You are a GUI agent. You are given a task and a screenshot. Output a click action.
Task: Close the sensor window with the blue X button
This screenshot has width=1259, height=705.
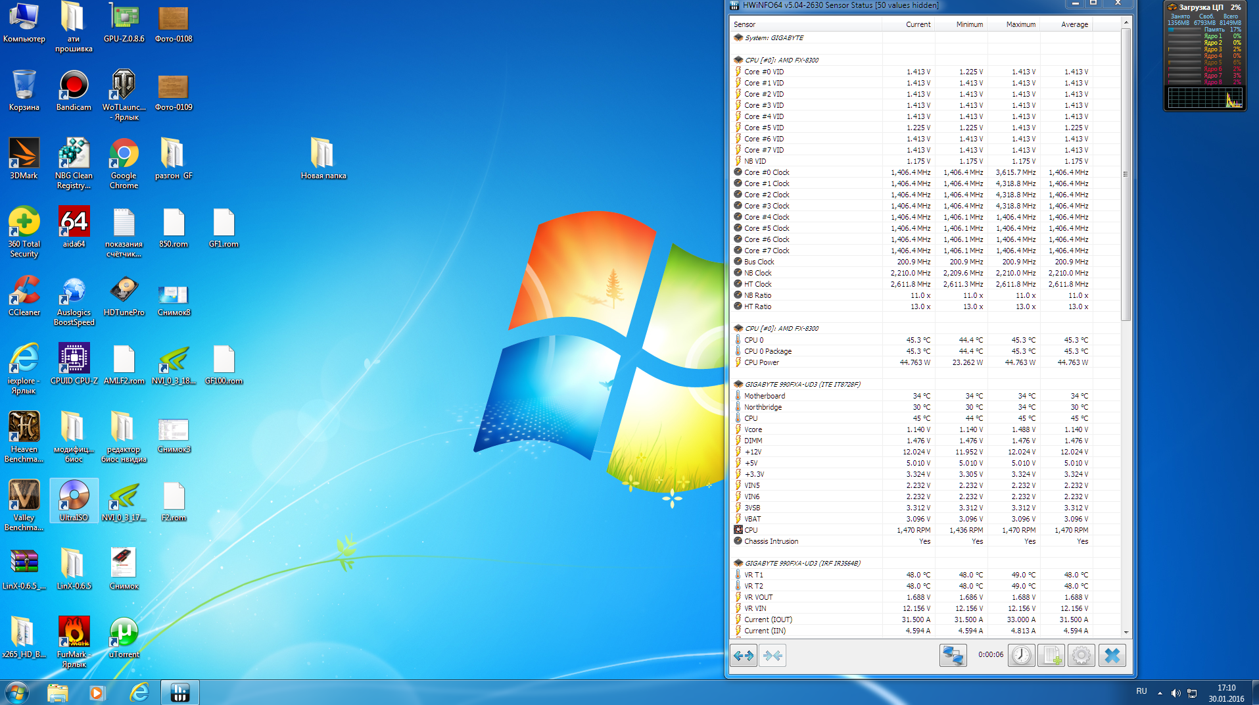[x=1112, y=655]
